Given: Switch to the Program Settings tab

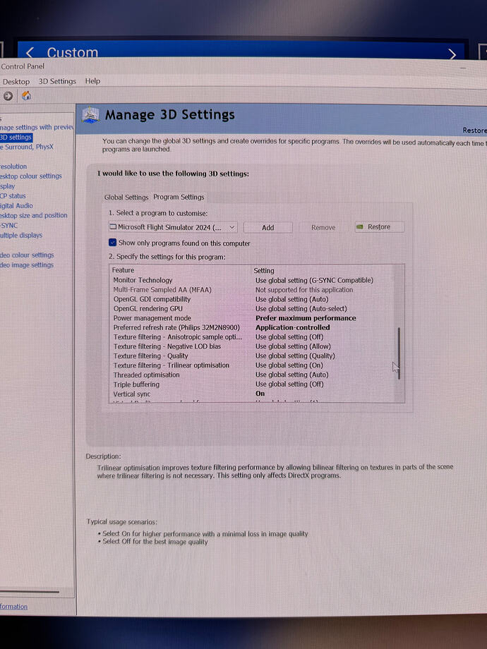Looking at the screenshot, I should (179, 197).
